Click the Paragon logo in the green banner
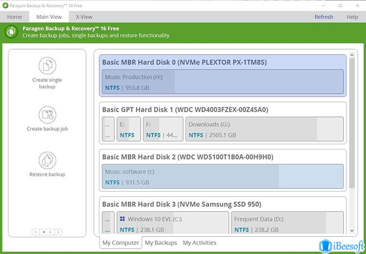The width and height of the screenshot is (366, 254). [x=11, y=32]
